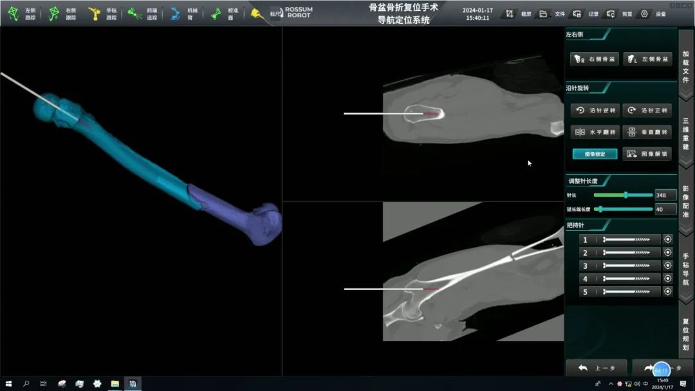Toggle 图像锁定 image lock button
The width and height of the screenshot is (695, 391).
pyautogui.click(x=595, y=154)
